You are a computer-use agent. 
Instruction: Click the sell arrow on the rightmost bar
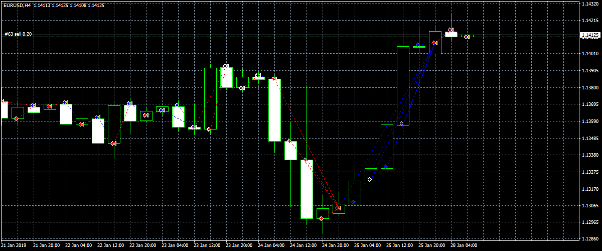click(x=467, y=37)
